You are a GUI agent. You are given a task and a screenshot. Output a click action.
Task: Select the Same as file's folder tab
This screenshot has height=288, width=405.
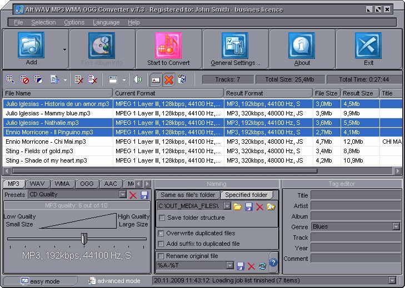[x=187, y=195]
